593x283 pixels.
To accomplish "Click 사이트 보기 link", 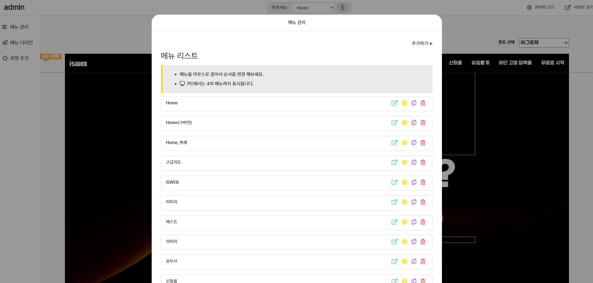I will 579,7.
